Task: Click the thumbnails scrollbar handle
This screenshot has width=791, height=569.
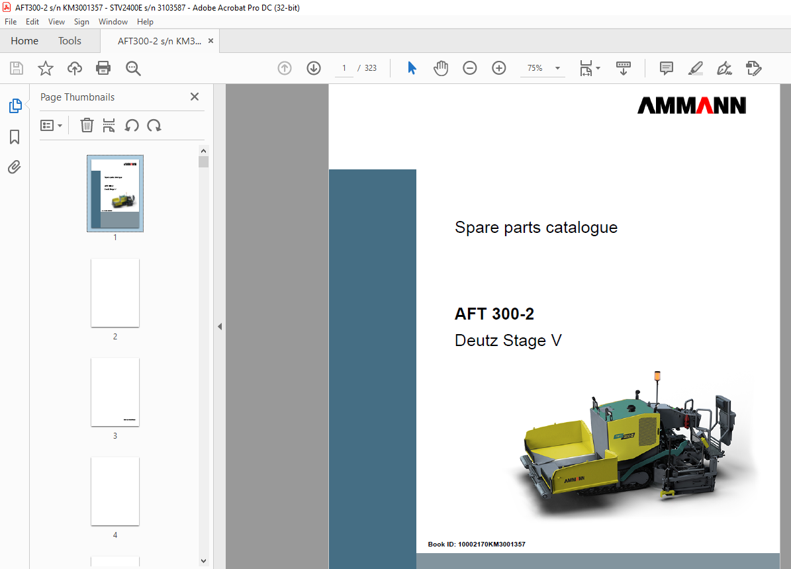Action: tap(203, 161)
